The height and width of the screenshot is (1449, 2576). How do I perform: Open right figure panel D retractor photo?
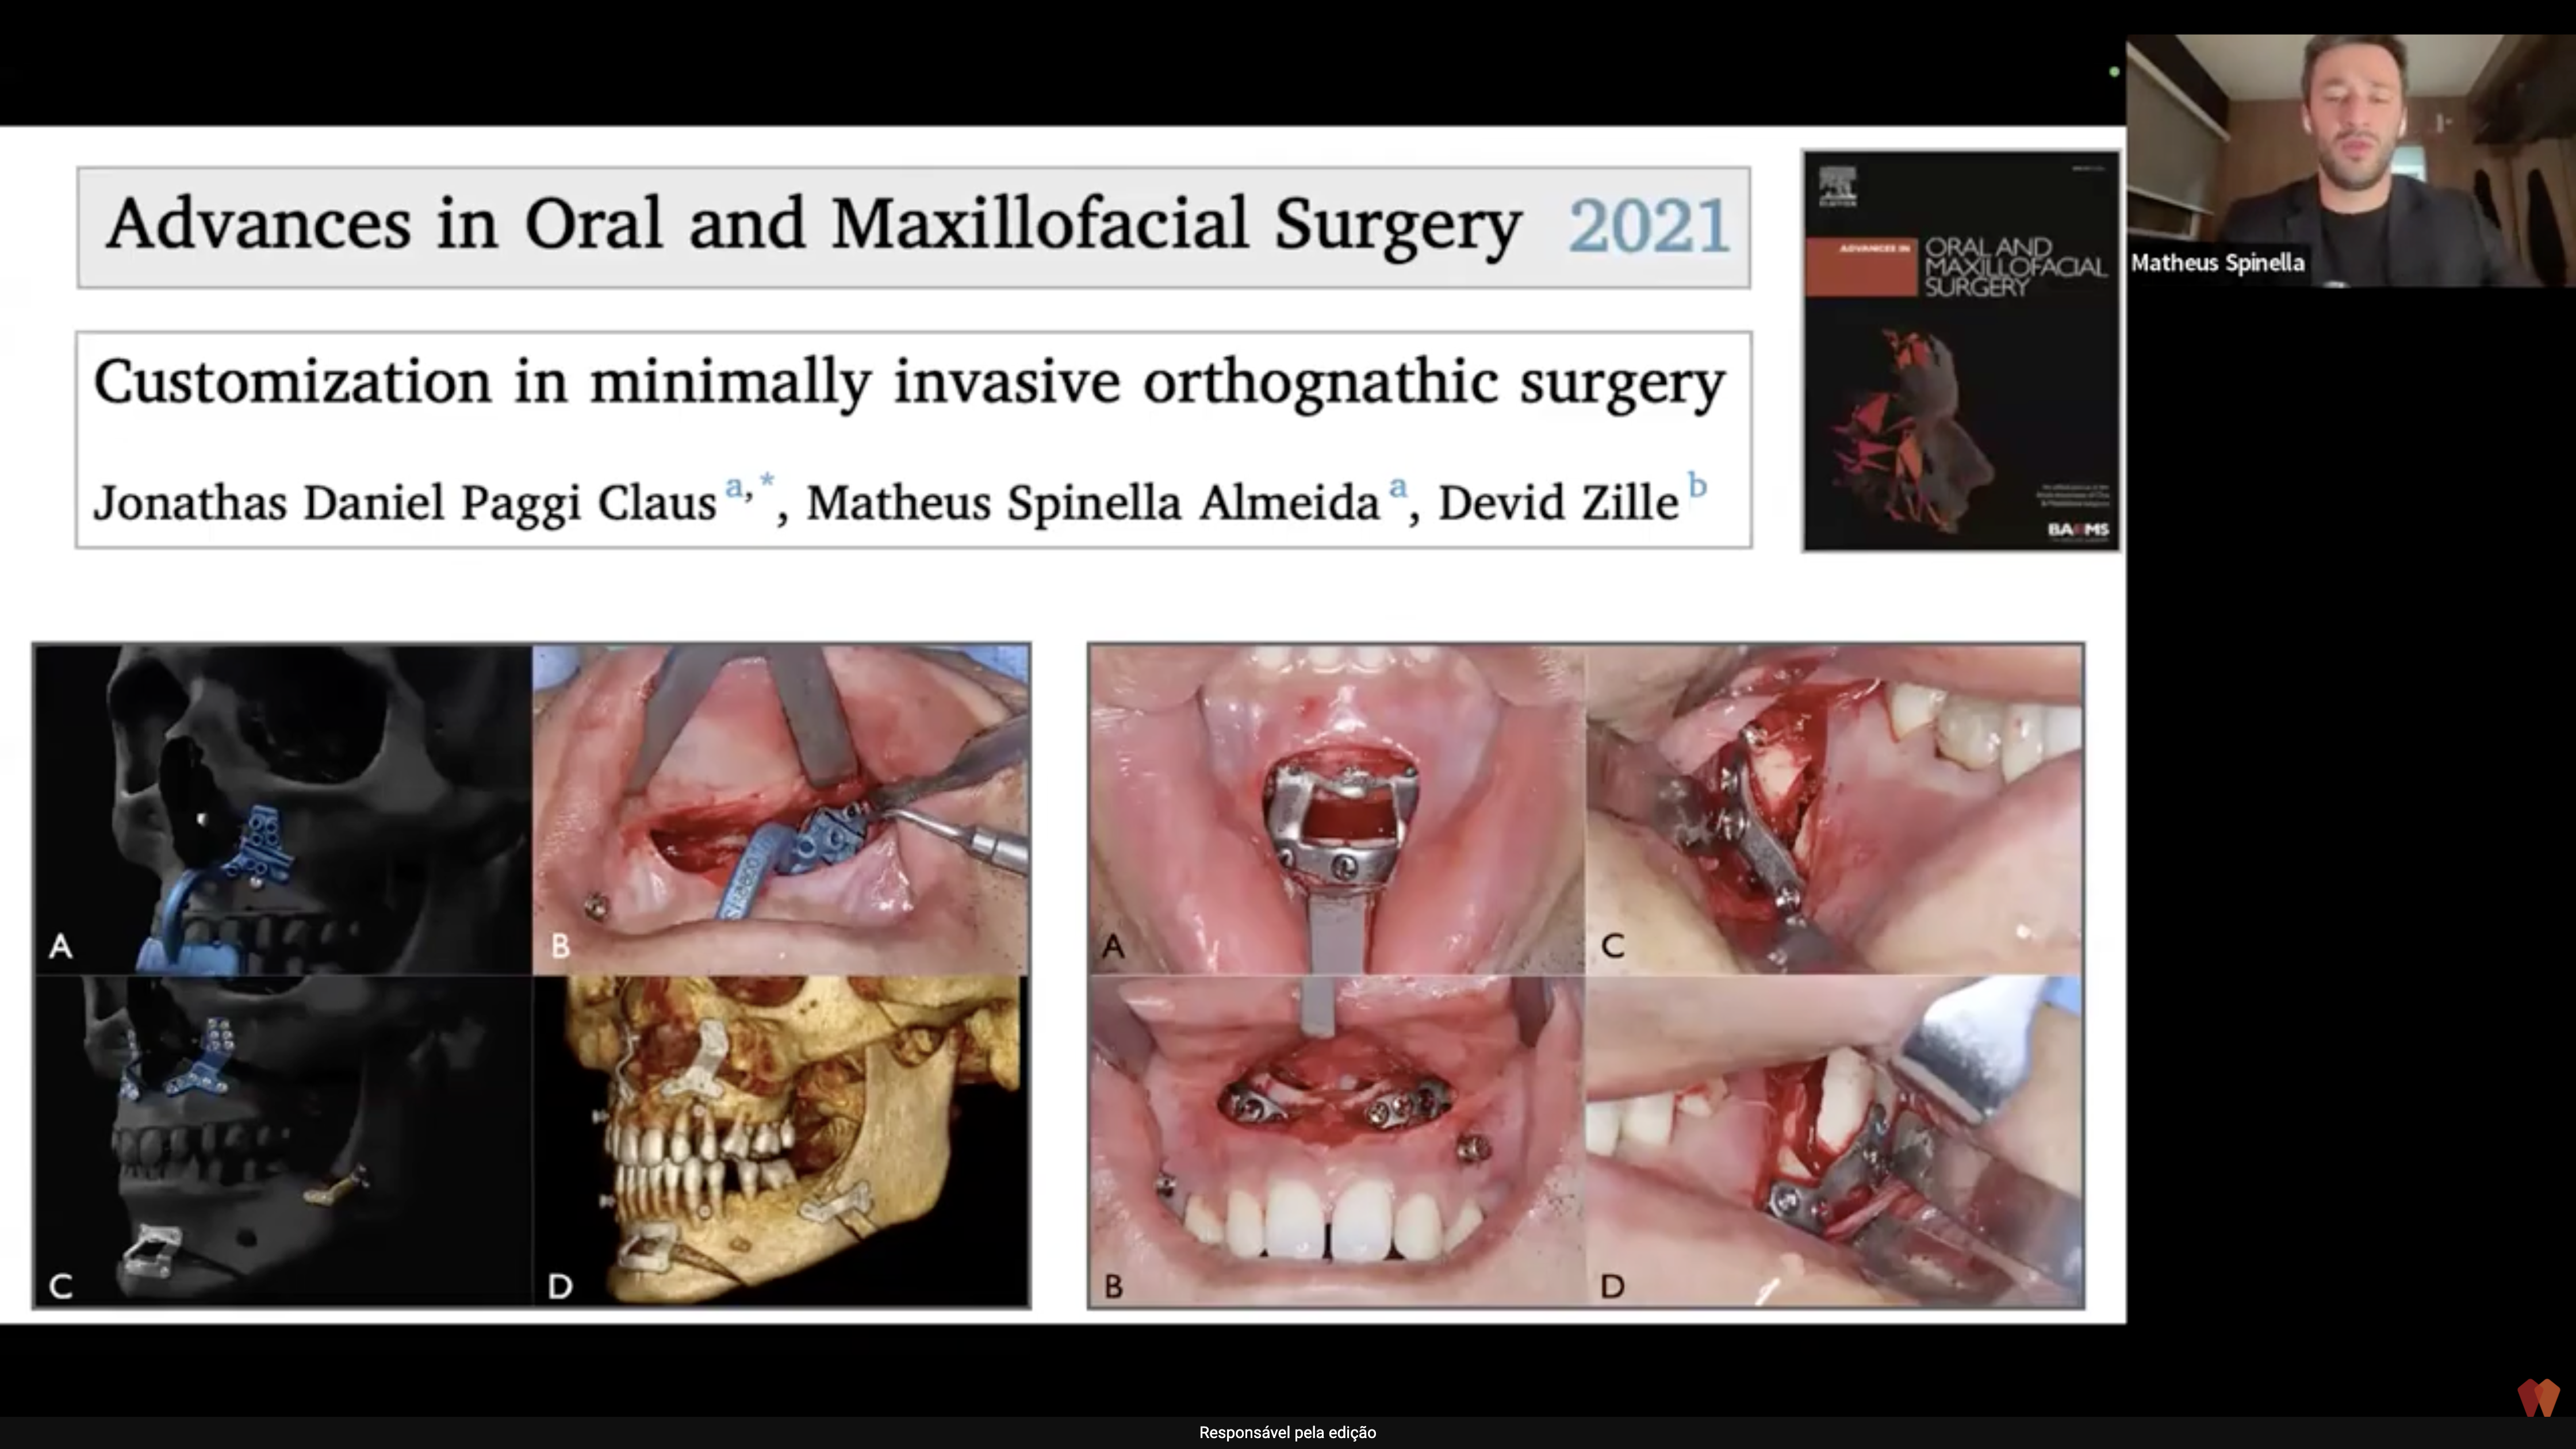(x=1834, y=1140)
